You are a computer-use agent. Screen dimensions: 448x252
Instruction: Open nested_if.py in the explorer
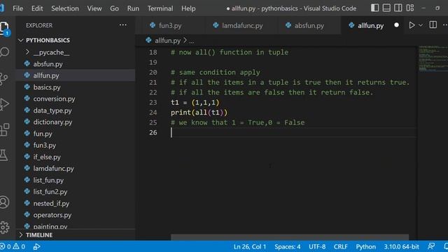click(51, 204)
